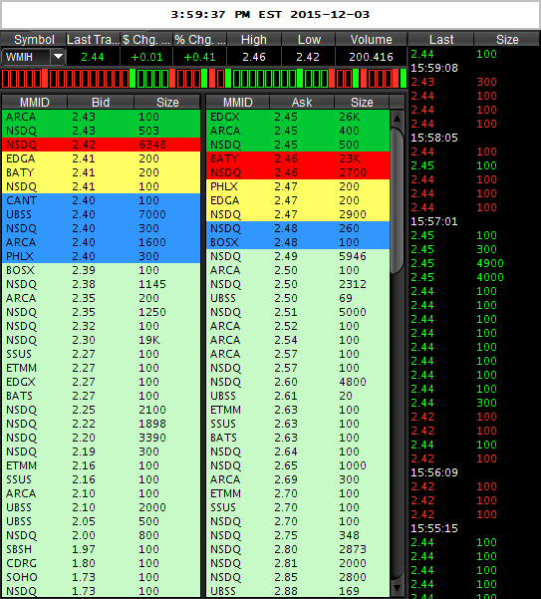The width and height of the screenshot is (541, 599).
Task: Open the WMIH symbol dropdown arrow
Action: click(58, 57)
